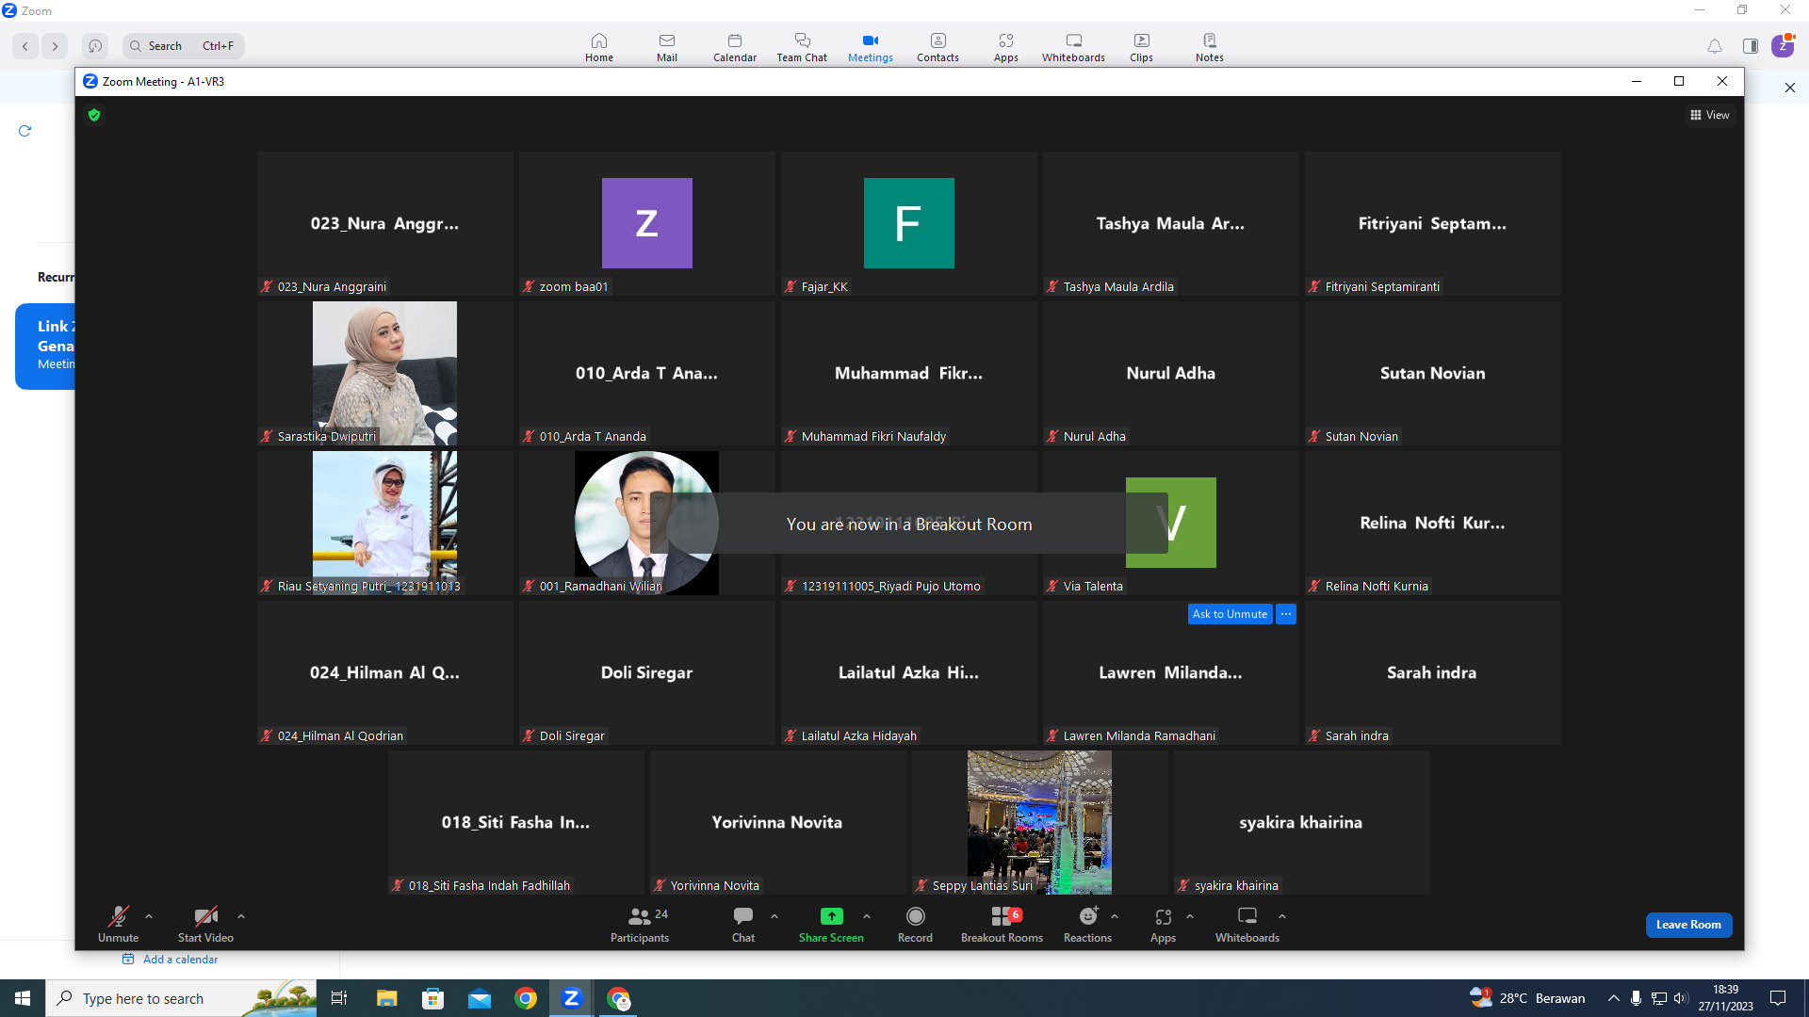Expand the Whiteboards options arrow

click(x=1282, y=916)
